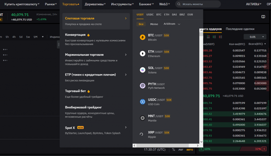The width and height of the screenshot is (271, 156).
Task: Select the Meme filter button
Action: pos(154,24)
